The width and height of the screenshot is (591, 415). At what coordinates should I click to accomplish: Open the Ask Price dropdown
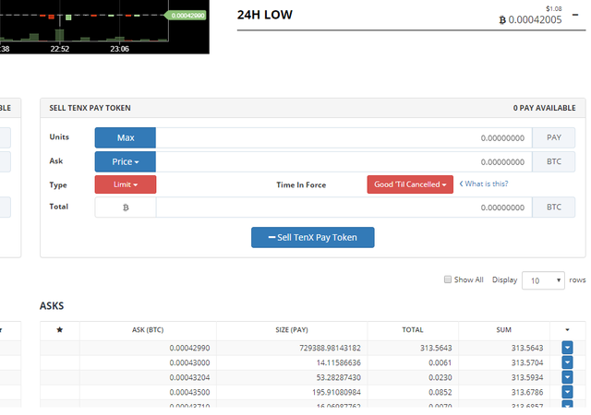(126, 162)
